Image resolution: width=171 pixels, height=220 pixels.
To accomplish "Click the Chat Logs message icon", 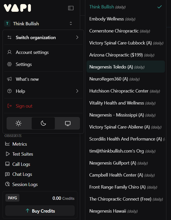I will tap(7, 174).
